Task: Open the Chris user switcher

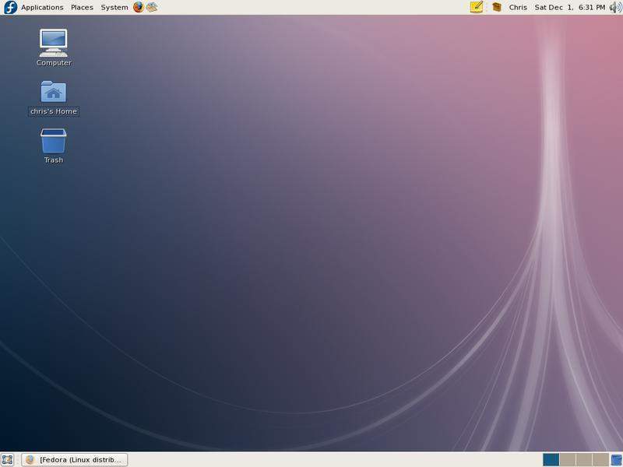Action: (x=518, y=7)
